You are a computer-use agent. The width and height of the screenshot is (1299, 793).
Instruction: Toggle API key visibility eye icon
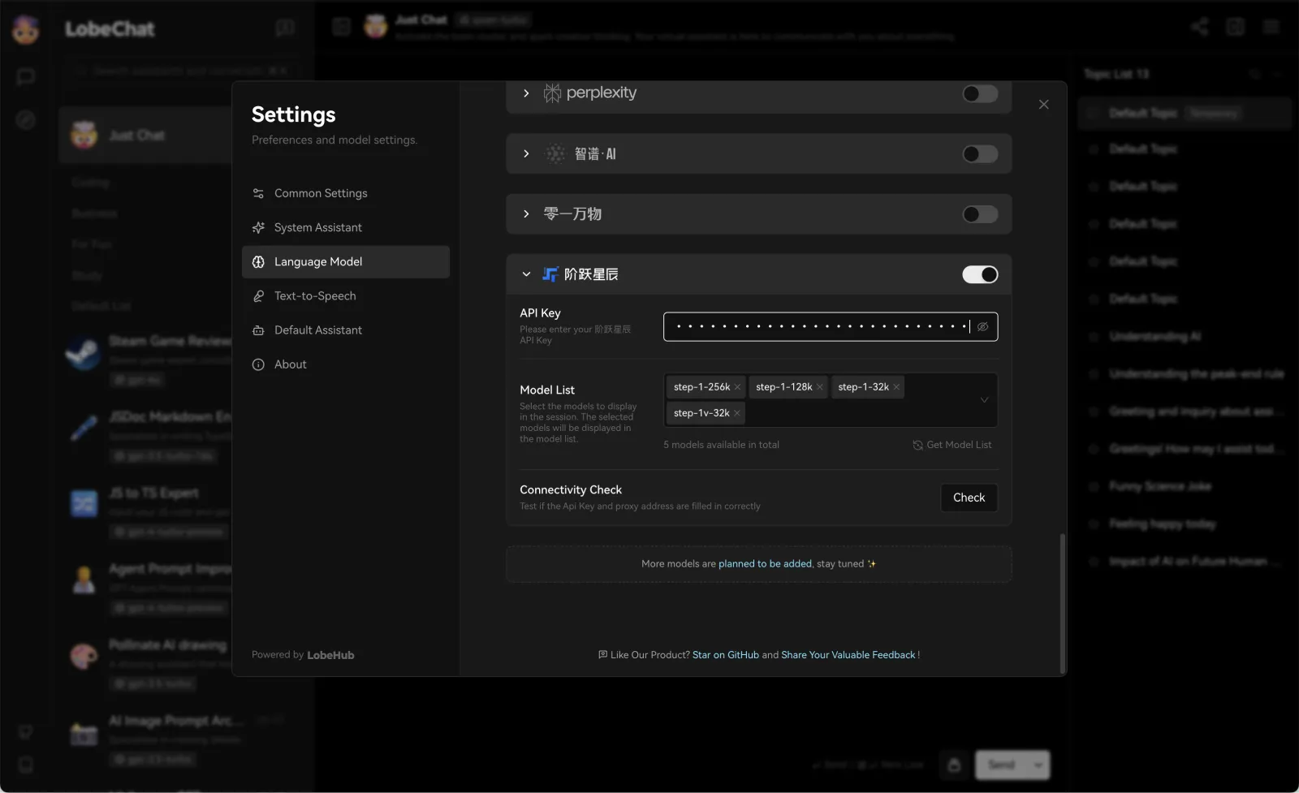pyautogui.click(x=982, y=327)
